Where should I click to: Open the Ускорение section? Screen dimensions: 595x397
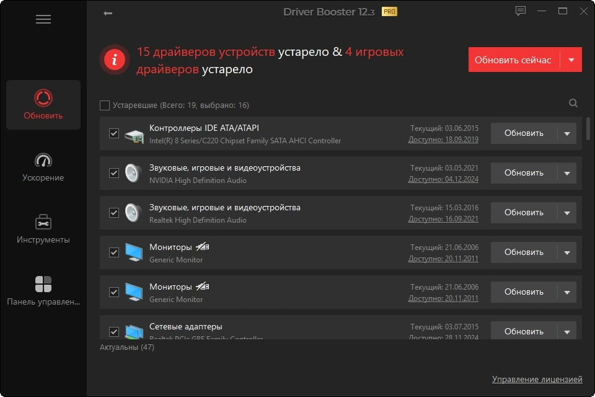43,167
